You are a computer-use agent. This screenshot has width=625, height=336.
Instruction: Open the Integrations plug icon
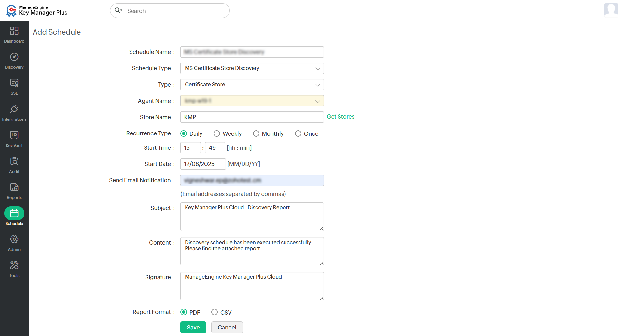(14, 109)
